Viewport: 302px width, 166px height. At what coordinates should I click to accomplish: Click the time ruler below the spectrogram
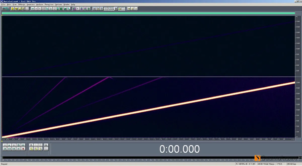(148, 139)
